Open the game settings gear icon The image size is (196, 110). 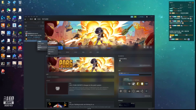coord(145,47)
